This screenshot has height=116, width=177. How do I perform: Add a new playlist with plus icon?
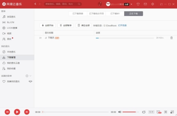pos(27,76)
